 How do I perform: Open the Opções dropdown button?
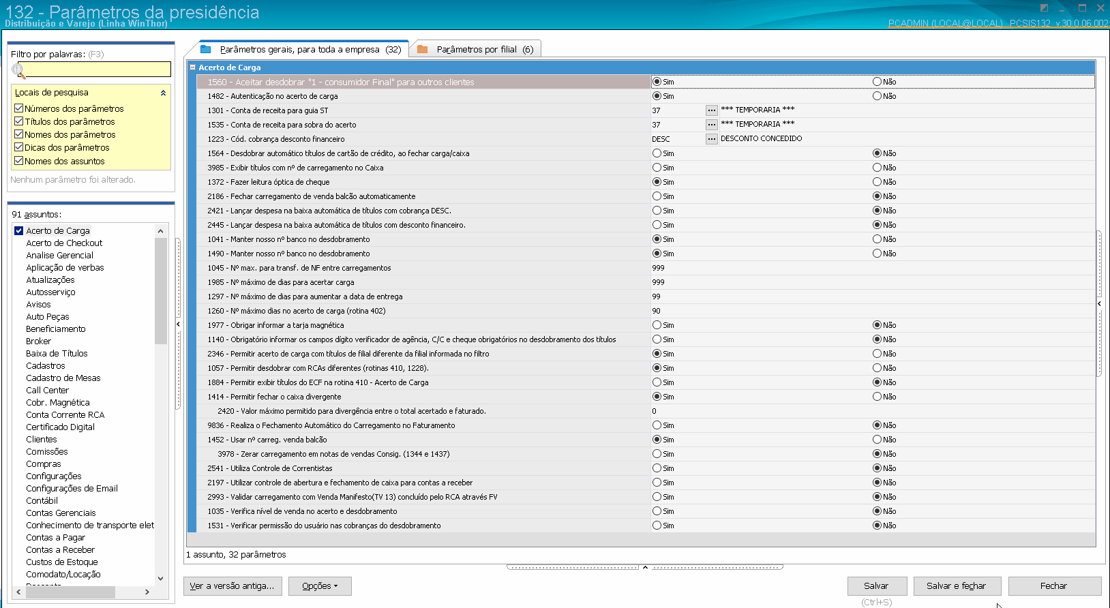320,586
